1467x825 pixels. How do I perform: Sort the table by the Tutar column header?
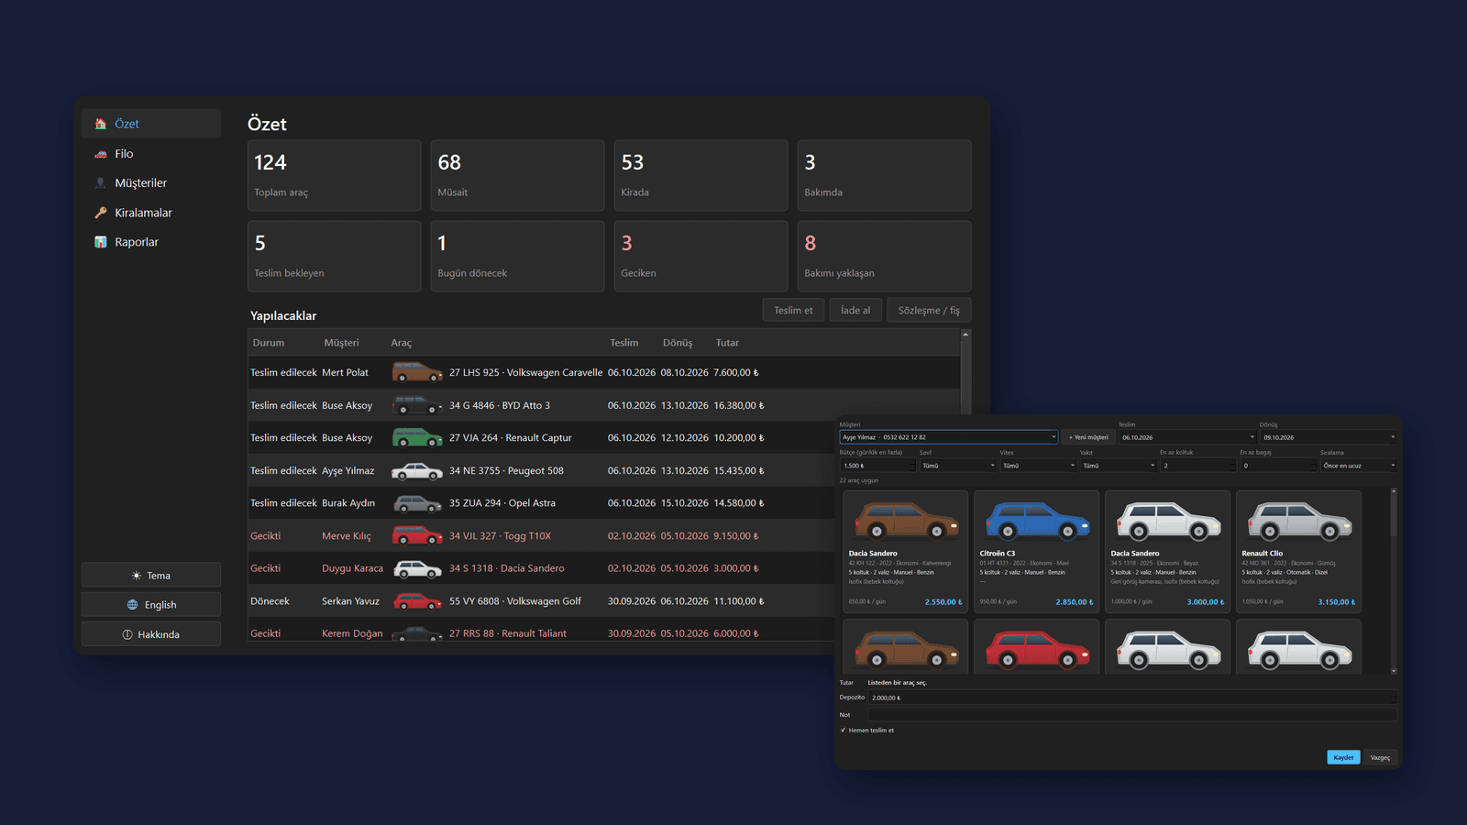coord(727,343)
